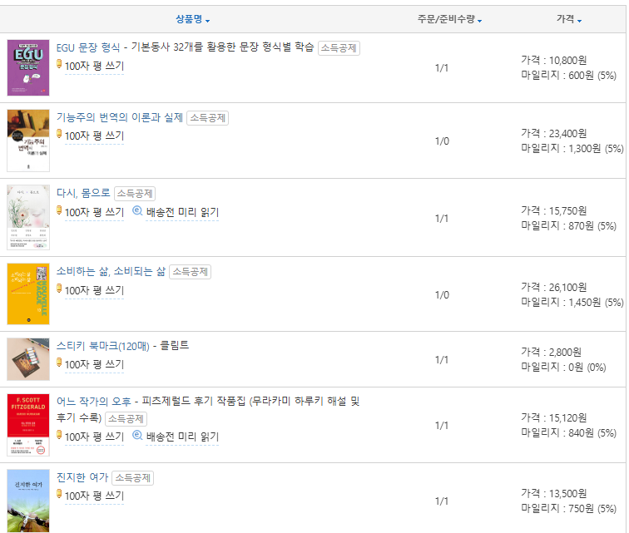The height and width of the screenshot is (533, 629).
Task: Select mileage text 마일리지 : 600원 (5%)
Action: tap(568, 76)
